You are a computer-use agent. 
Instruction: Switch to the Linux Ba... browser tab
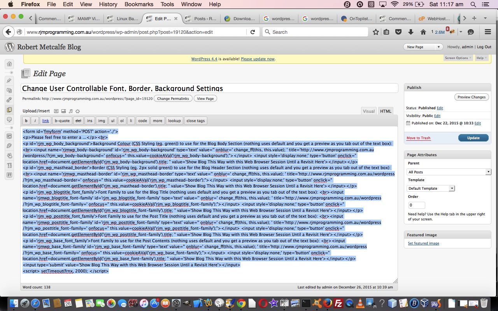[x=123, y=19]
